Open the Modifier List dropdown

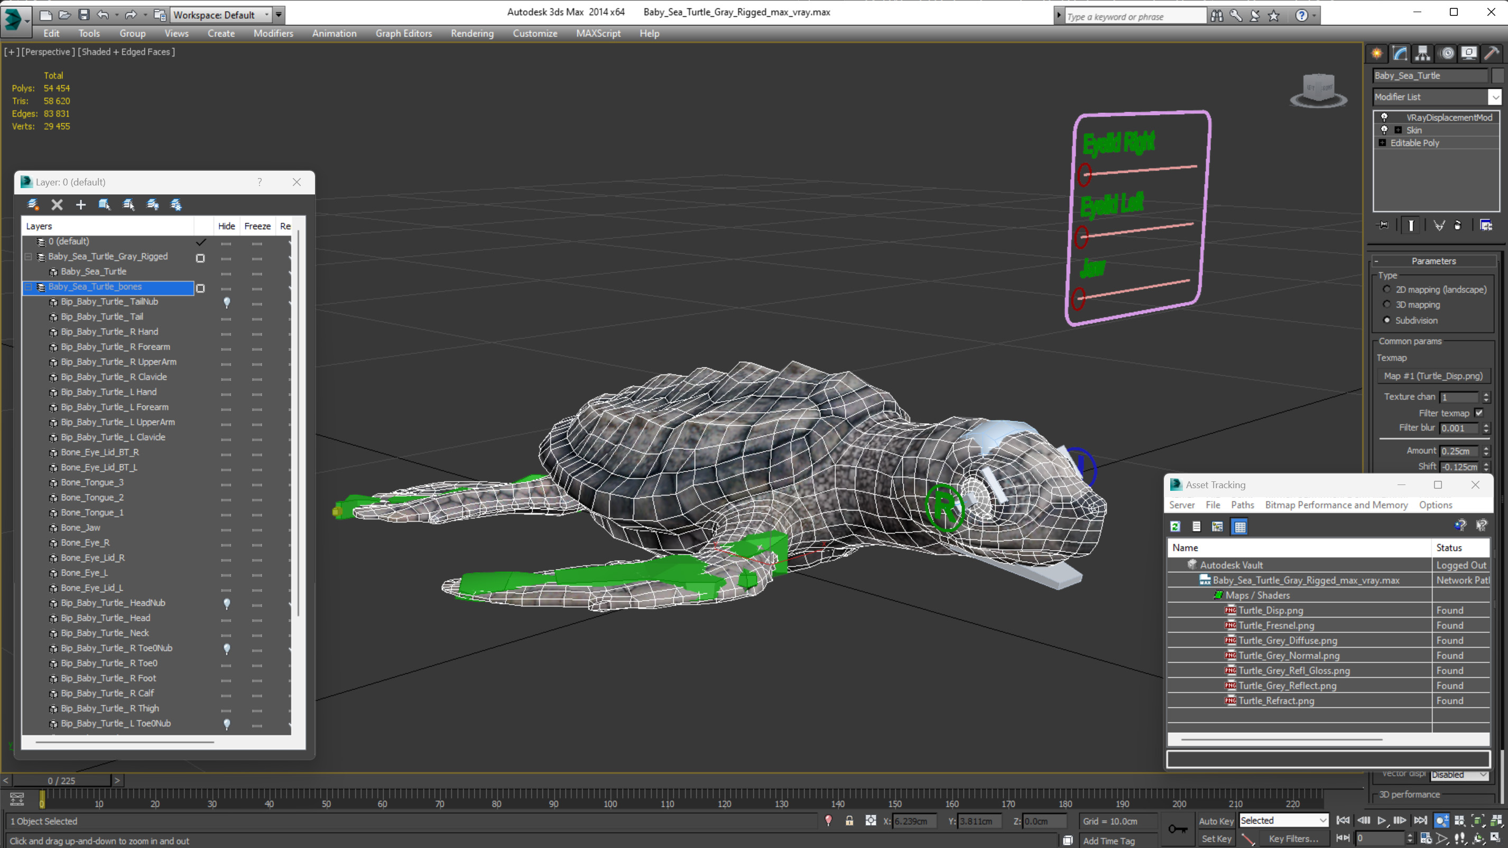coord(1495,97)
